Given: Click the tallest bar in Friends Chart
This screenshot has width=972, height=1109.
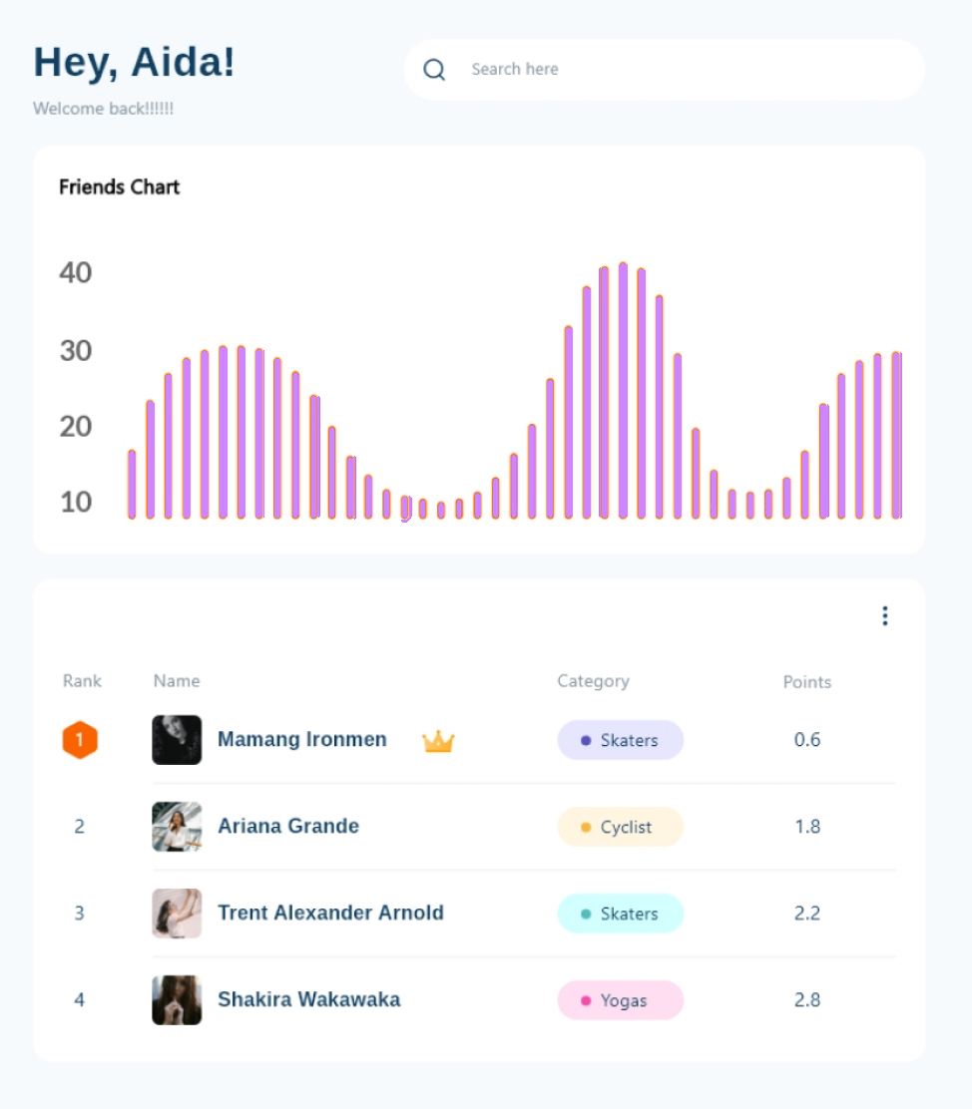Looking at the screenshot, I should [623, 391].
